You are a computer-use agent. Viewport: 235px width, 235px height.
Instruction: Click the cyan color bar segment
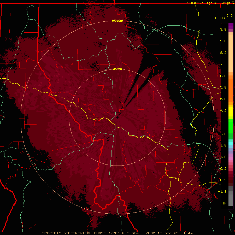coord(231,144)
